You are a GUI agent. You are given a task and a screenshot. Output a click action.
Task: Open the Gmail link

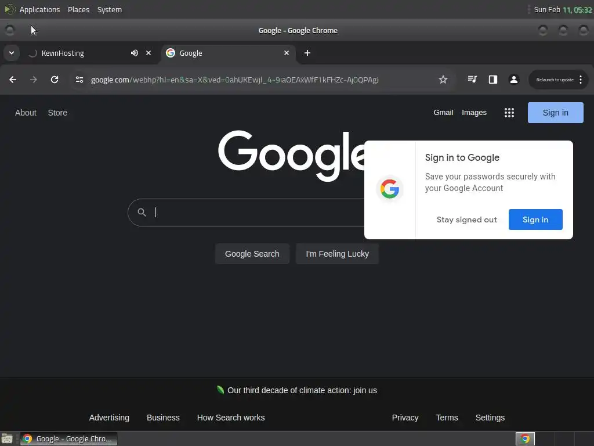443,113
